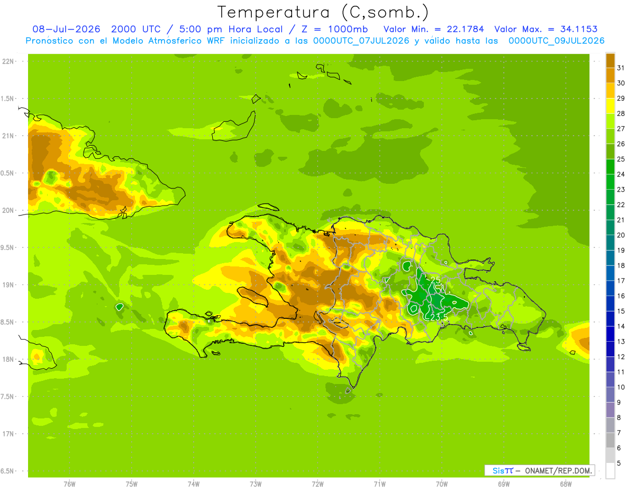Click the '31' color bar label
The width and height of the screenshot is (635, 491).
(x=621, y=68)
